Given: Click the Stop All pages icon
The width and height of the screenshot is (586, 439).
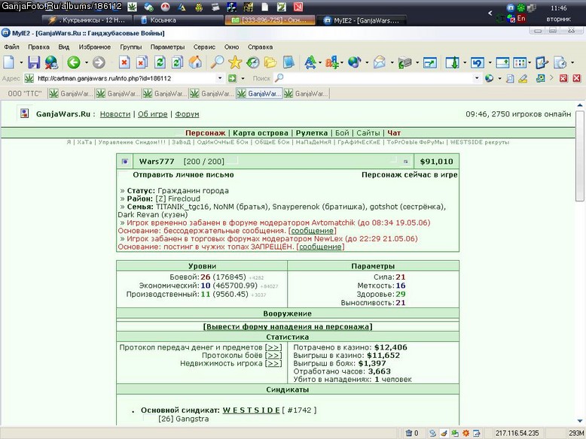Looking at the screenshot, I should coord(142,62).
